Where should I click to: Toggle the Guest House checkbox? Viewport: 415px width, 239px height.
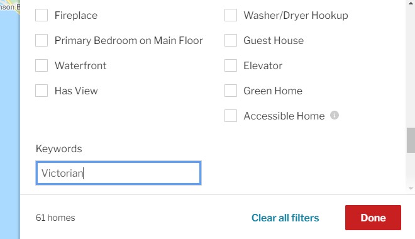tap(231, 40)
